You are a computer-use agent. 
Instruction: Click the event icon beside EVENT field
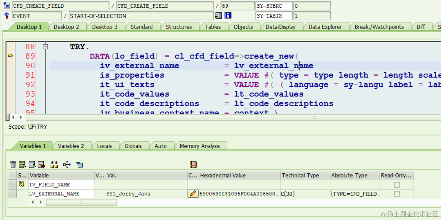[7, 16]
